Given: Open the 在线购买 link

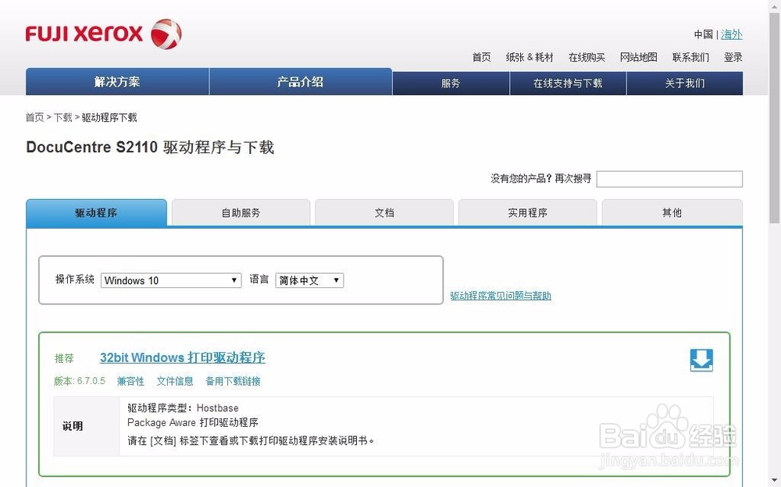Looking at the screenshot, I should (587, 57).
